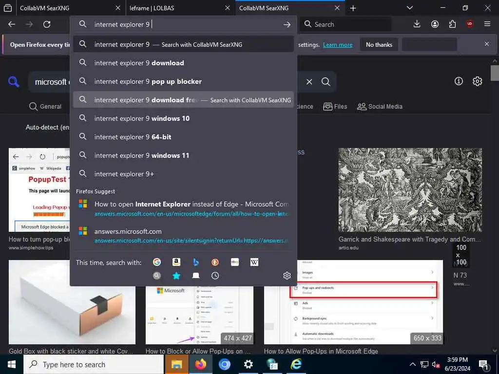Open the answers.microsoft.com Firefox Suggest result
The height and width of the screenshot is (374, 499).
coord(183,236)
